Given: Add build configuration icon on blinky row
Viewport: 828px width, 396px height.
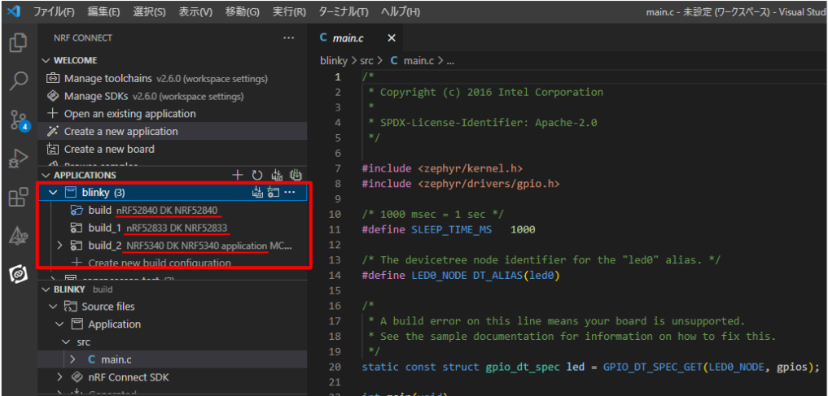Looking at the screenshot, I should tap(273, 193).
